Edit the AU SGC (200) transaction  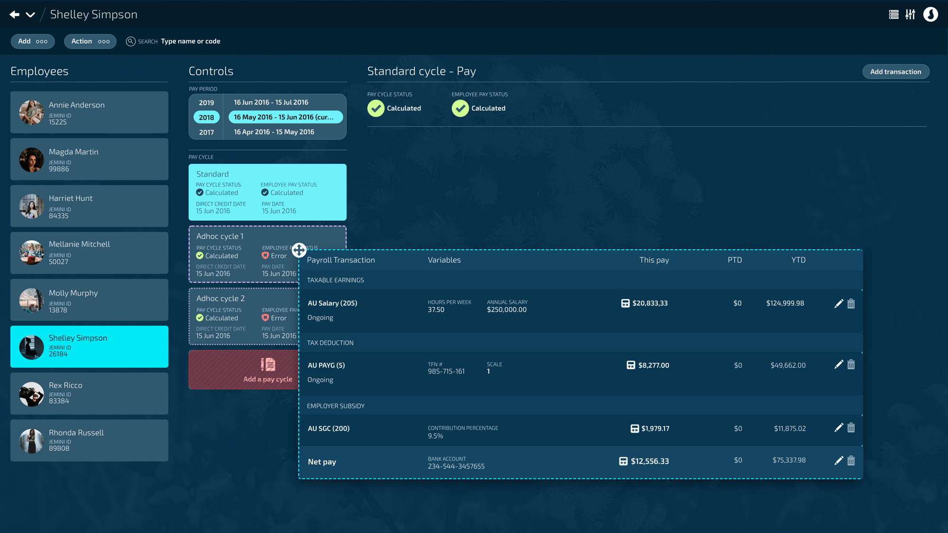(839, 428)
